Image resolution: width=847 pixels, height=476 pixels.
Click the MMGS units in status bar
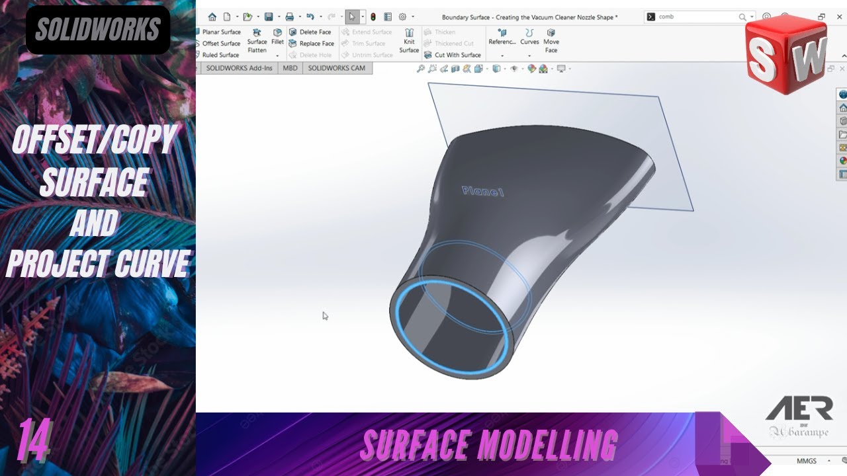[806, 461]
